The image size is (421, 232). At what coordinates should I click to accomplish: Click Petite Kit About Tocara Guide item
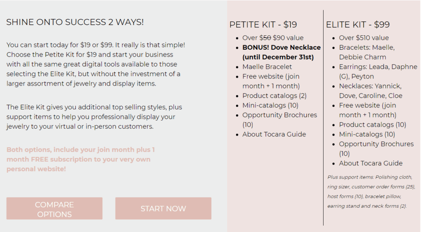(x=274, y=134)
